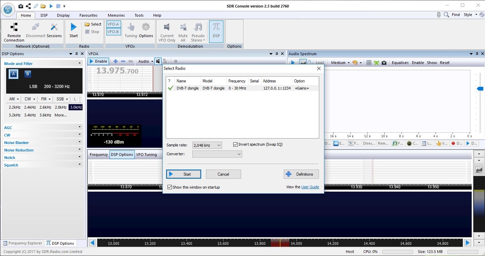Open the DSP ribbon tab
The image size is (485, 256).
point(44,15)
